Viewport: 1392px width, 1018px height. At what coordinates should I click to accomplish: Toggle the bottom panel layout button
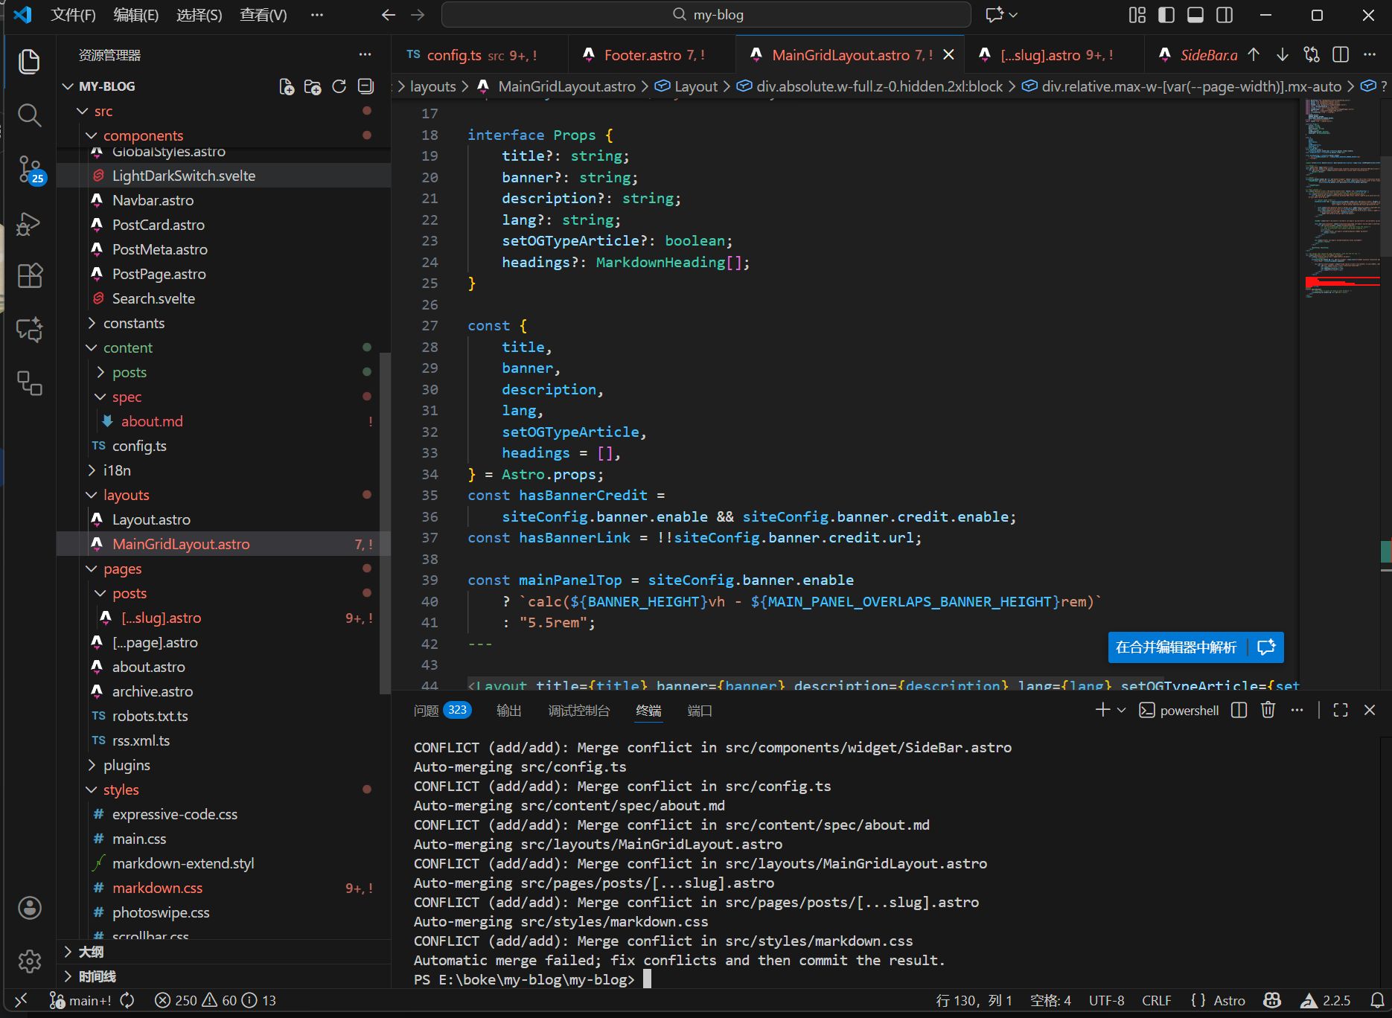1195,15
